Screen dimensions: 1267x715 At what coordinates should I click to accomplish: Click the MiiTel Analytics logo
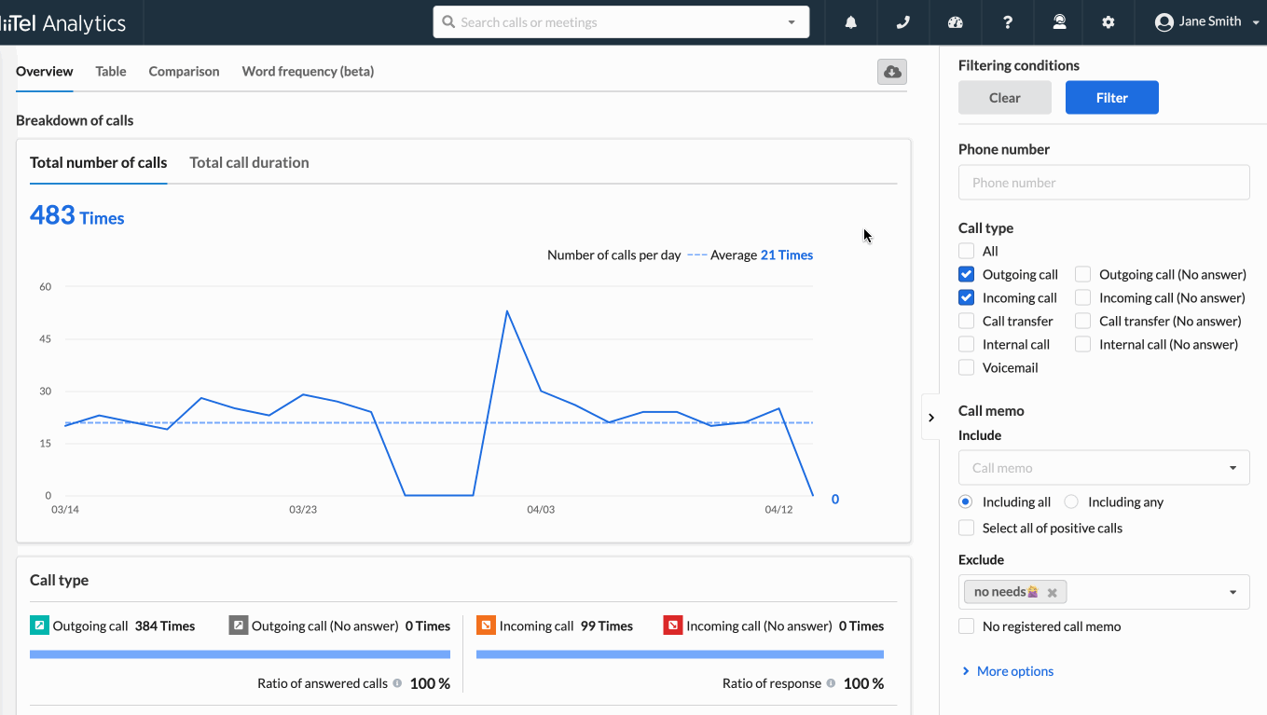tap(63, 23)
